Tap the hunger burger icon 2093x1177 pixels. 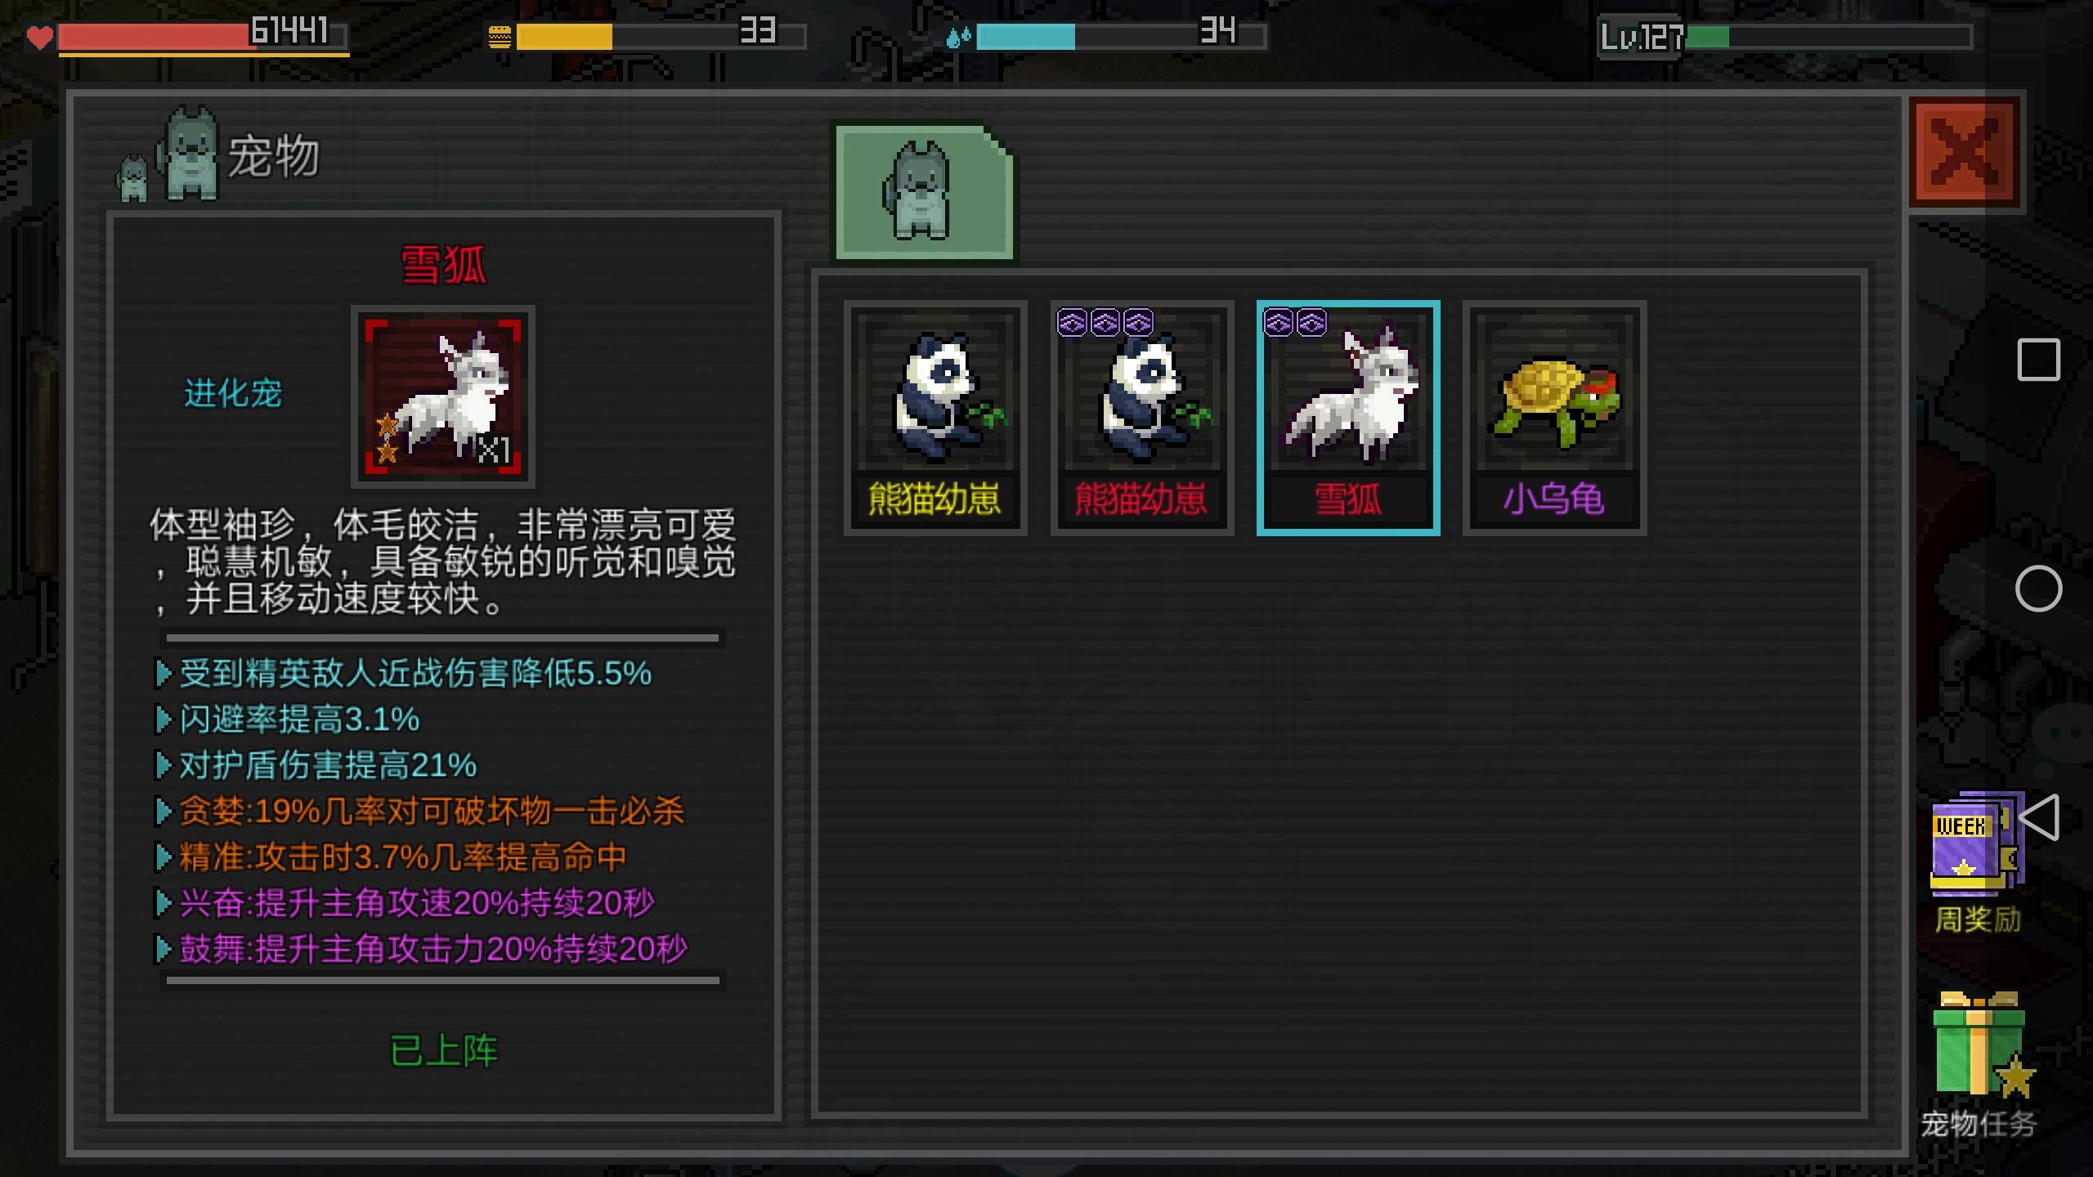[500, 37]
